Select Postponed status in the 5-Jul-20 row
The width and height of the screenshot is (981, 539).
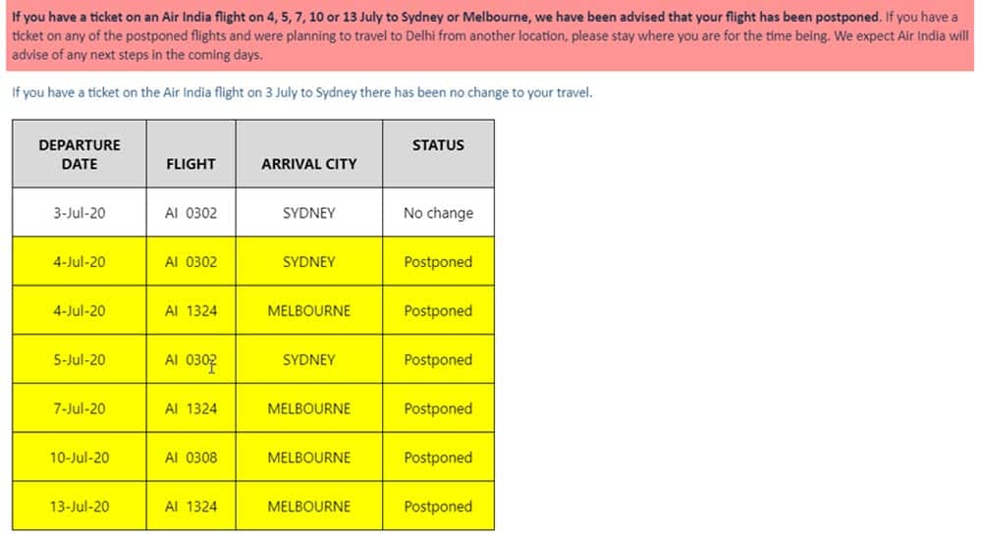tap(438, 359)
